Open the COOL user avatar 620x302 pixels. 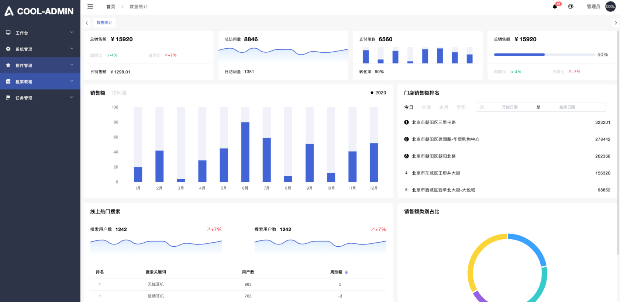(x=610, y=7)
